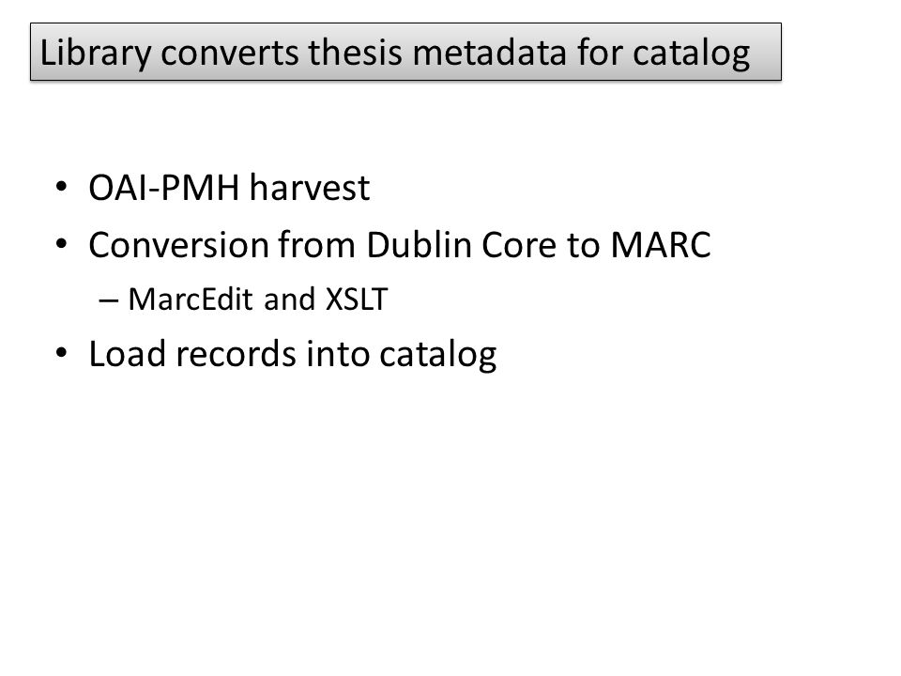Select the slide title box
This screenshot has width=901, height=676.
[405, 52]
